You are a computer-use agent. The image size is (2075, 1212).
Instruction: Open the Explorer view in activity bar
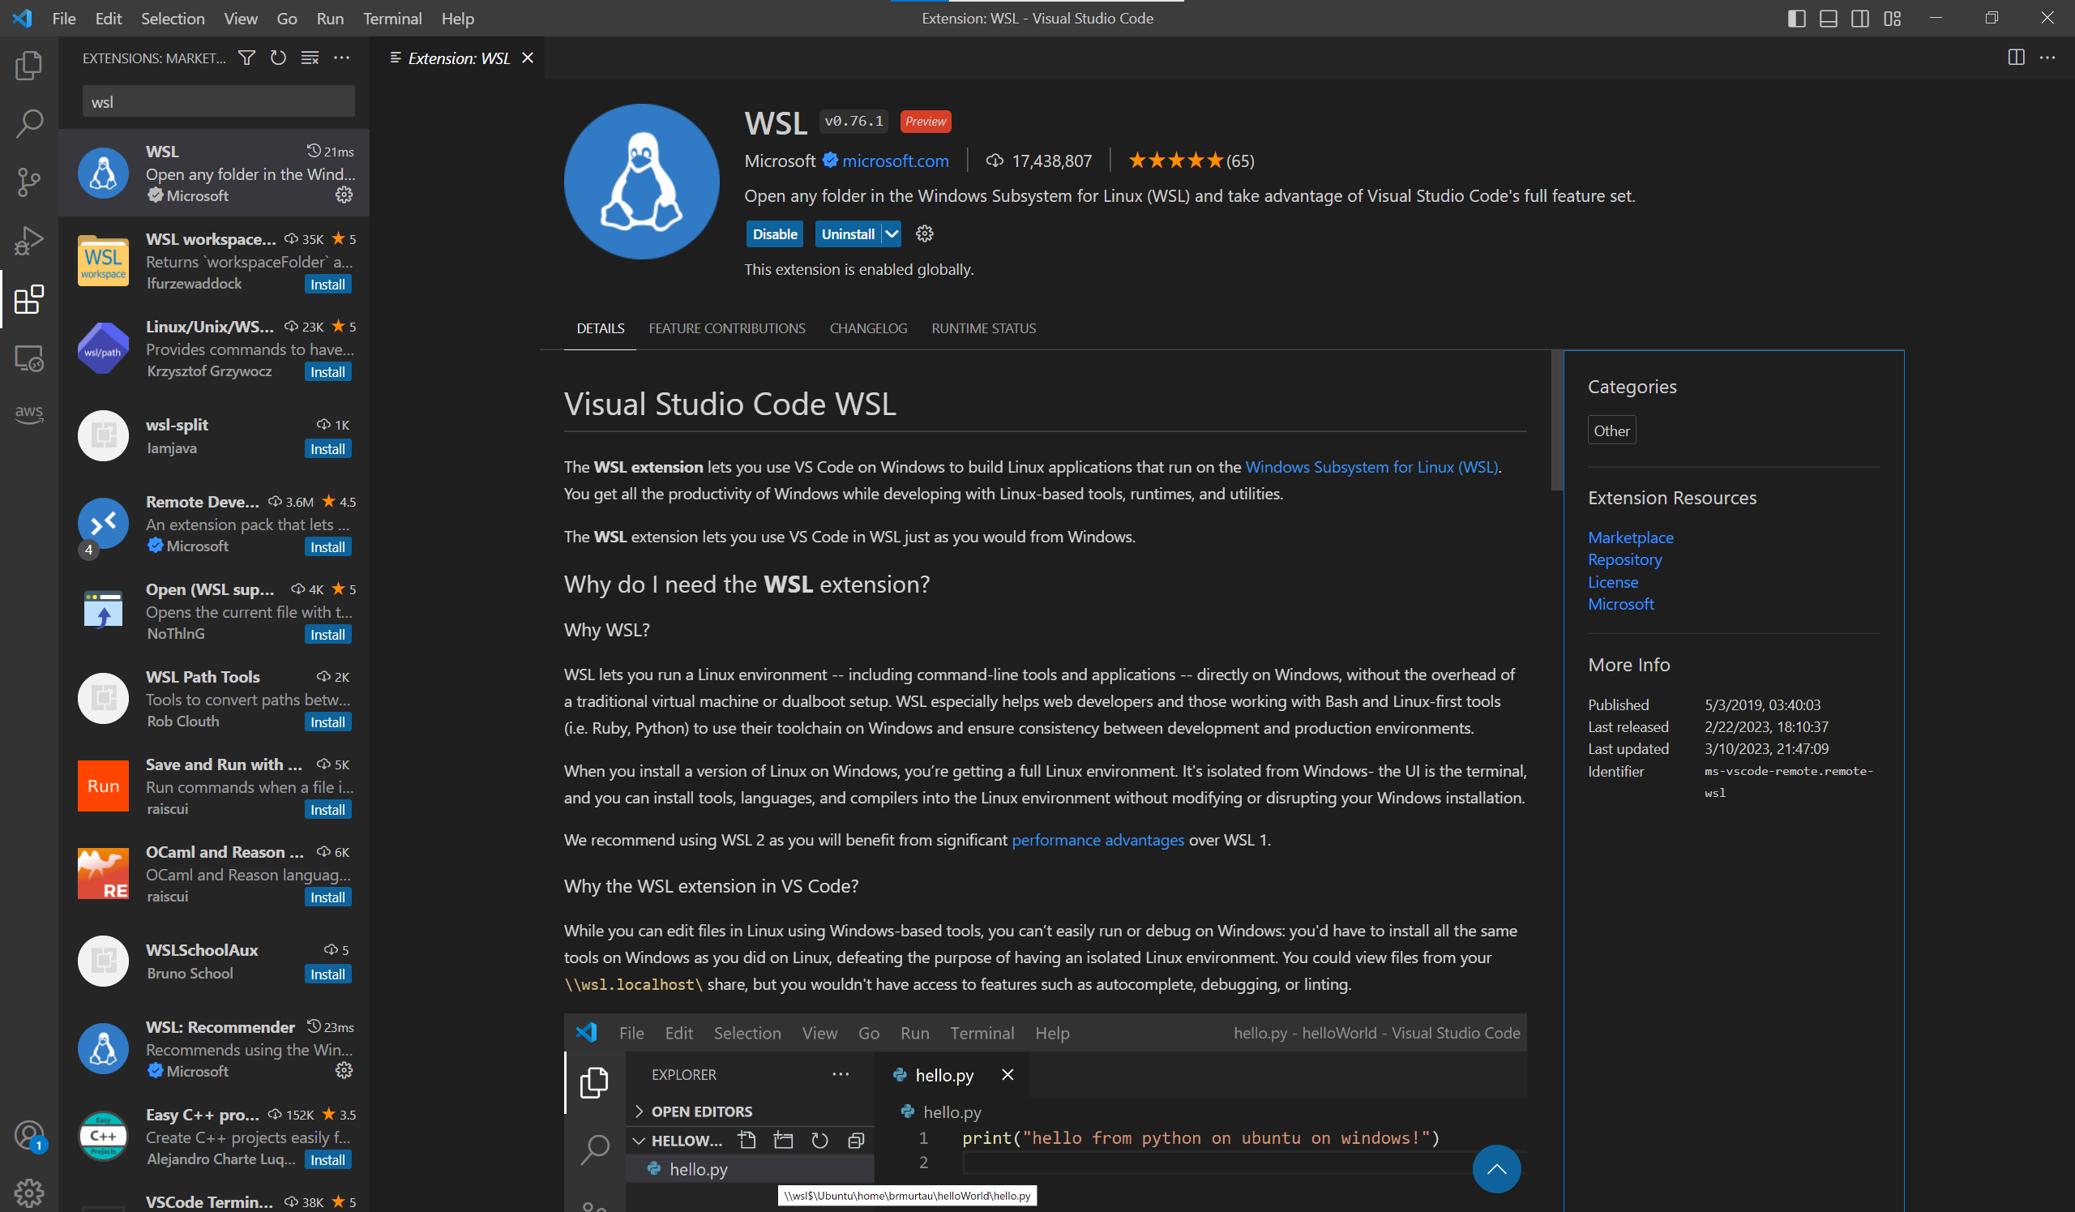29,66
